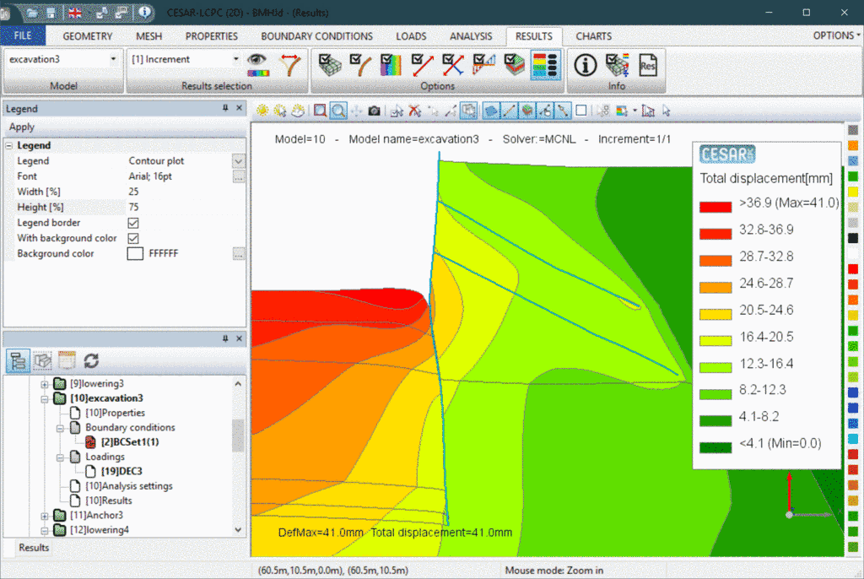864x579 pixels.
Task: Uncheck the With background color option
Action: click(x=133, y=238)
